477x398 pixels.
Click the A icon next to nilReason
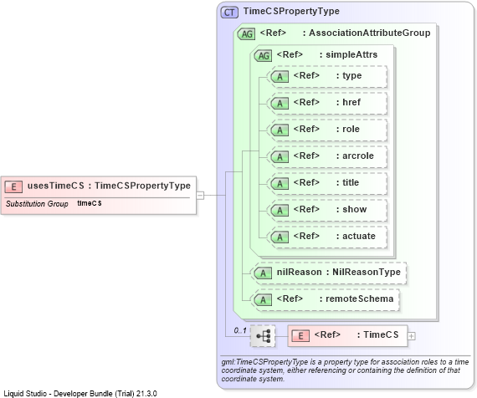coord(263,273)
